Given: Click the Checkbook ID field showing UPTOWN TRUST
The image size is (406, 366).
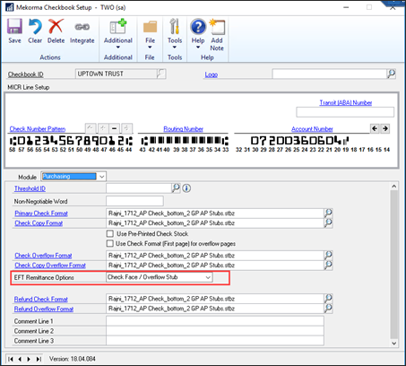Looking at the screenshot, I should (x=117, y=74).
